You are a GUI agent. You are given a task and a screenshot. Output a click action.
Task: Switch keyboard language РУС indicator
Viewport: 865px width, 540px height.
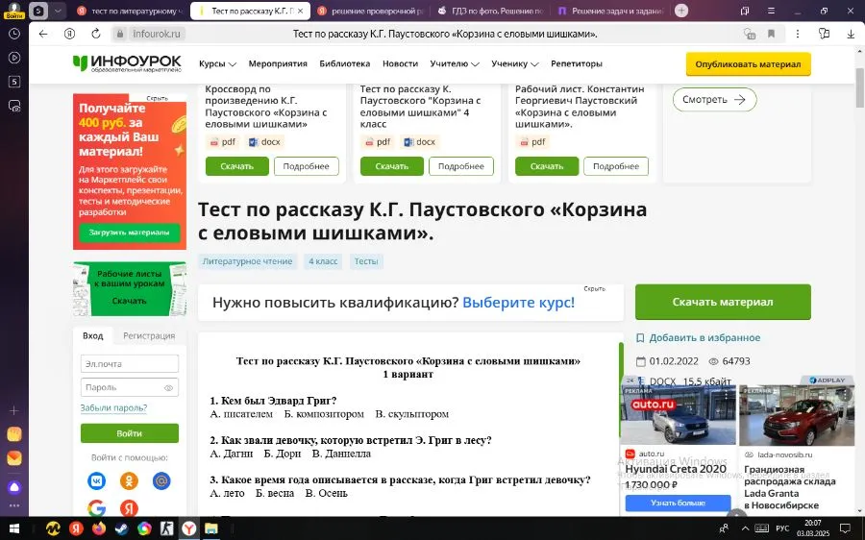(782, 528)
